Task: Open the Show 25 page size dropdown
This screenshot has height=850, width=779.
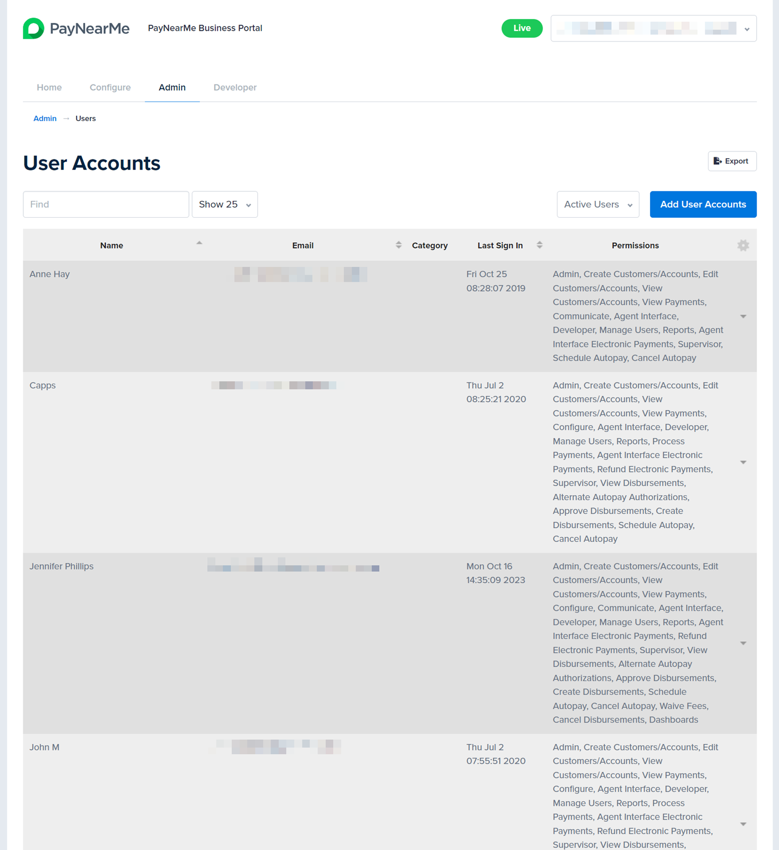Action: [225, 205]
